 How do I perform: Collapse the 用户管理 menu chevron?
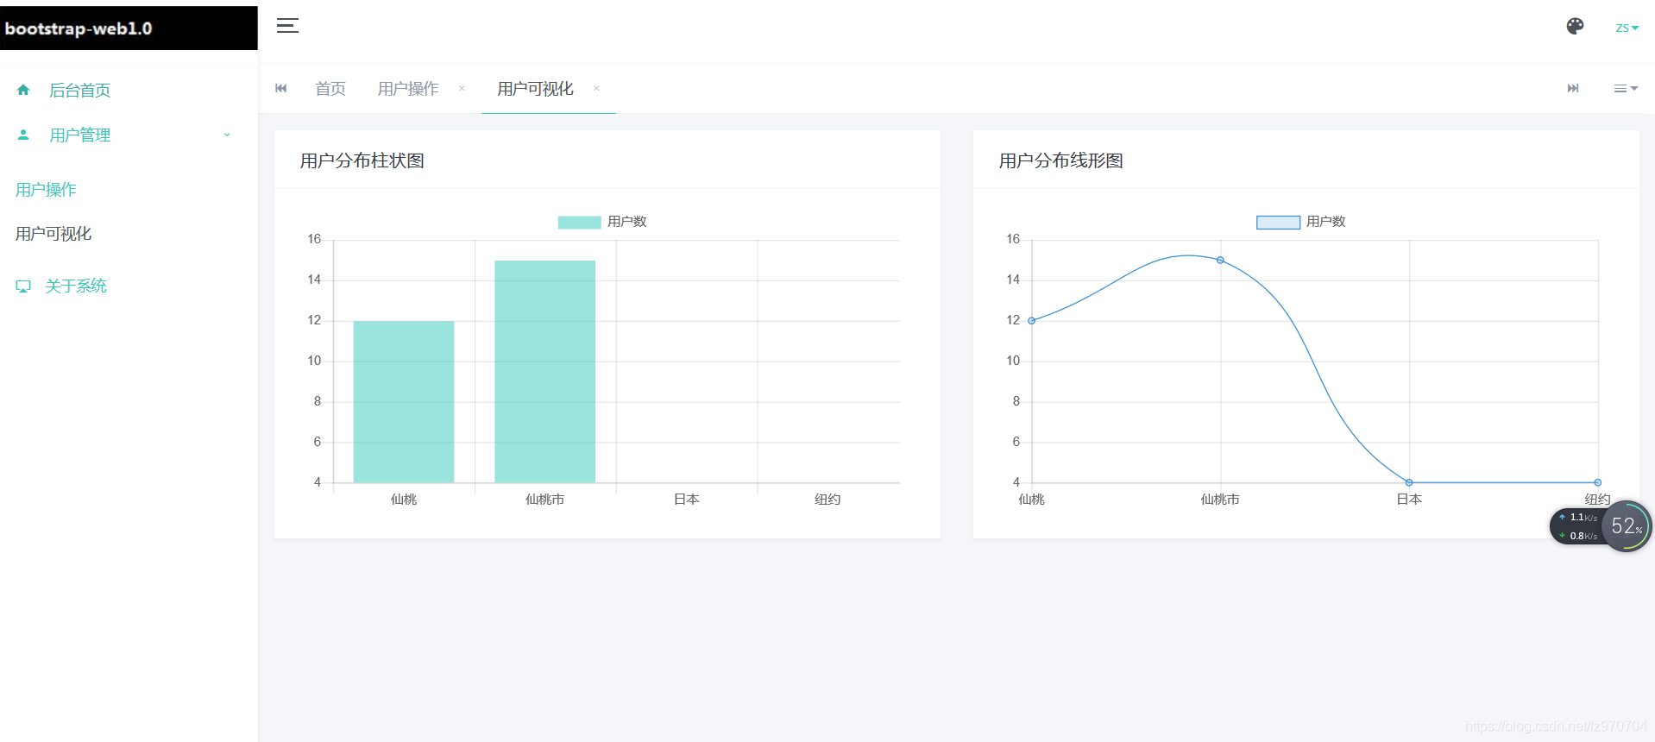[227, 135]
